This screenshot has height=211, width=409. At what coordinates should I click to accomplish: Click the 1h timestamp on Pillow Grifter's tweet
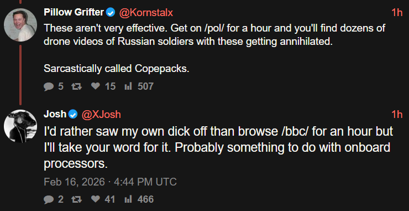[397, 13]
